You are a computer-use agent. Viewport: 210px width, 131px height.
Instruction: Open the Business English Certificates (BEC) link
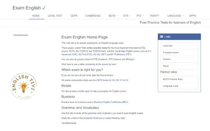(x=111, y=102)
